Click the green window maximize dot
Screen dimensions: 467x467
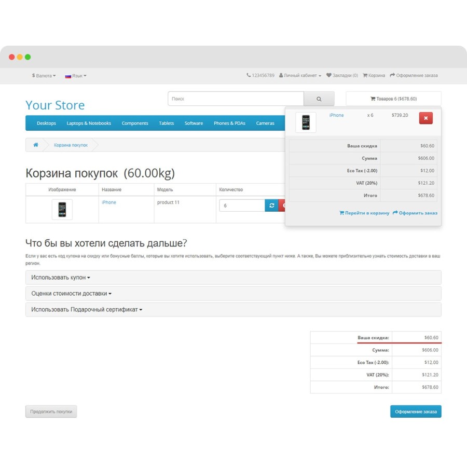tap(28, 57)
